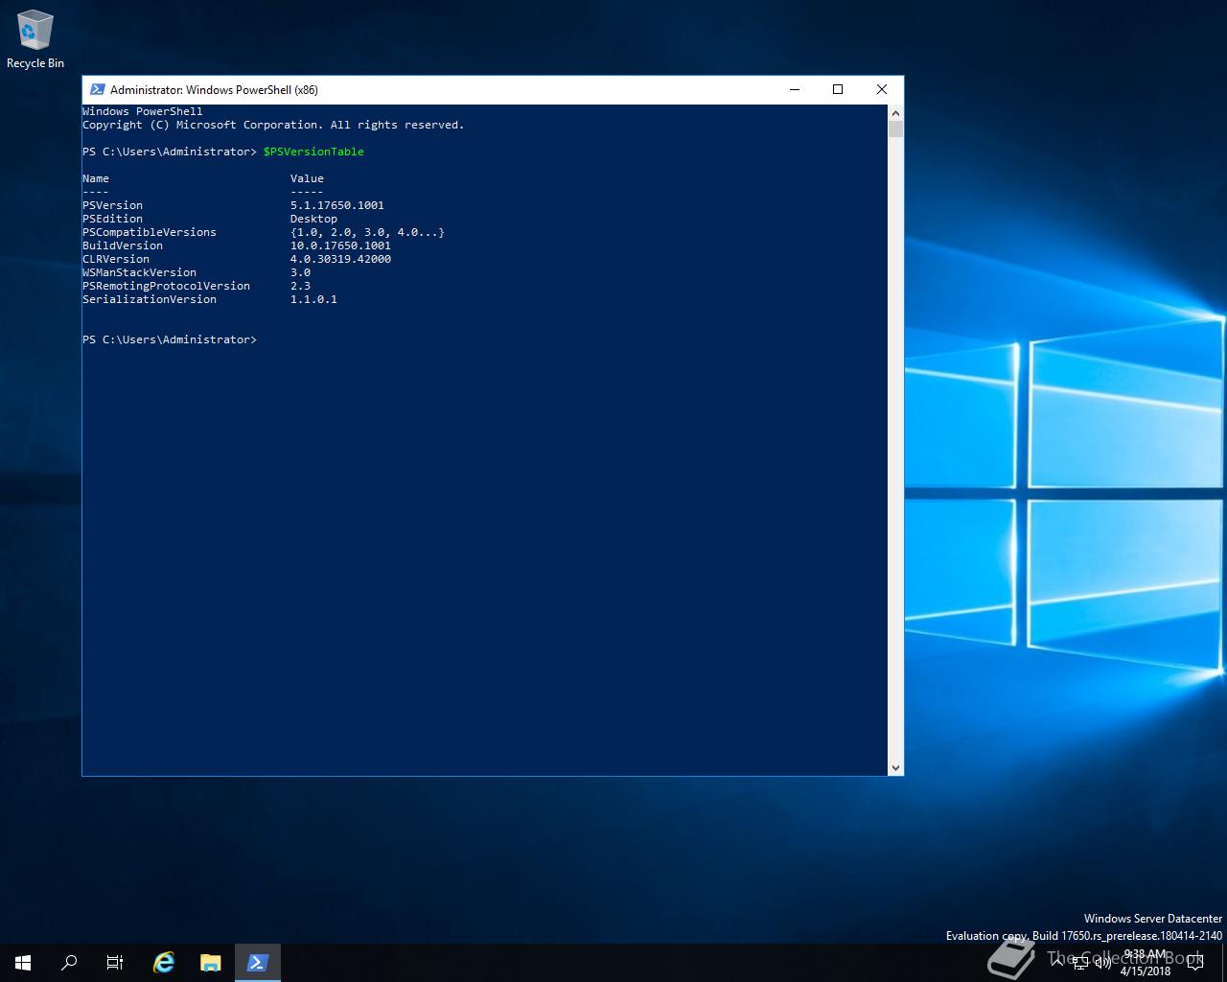Click the PSRemotingProtocolVersion row name
The height and width of the screenshot is (982, 1227).
pos(166,286)
